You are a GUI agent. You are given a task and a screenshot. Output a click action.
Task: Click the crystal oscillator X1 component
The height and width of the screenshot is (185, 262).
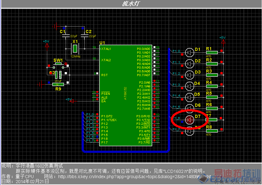click(x=75, y=49)
